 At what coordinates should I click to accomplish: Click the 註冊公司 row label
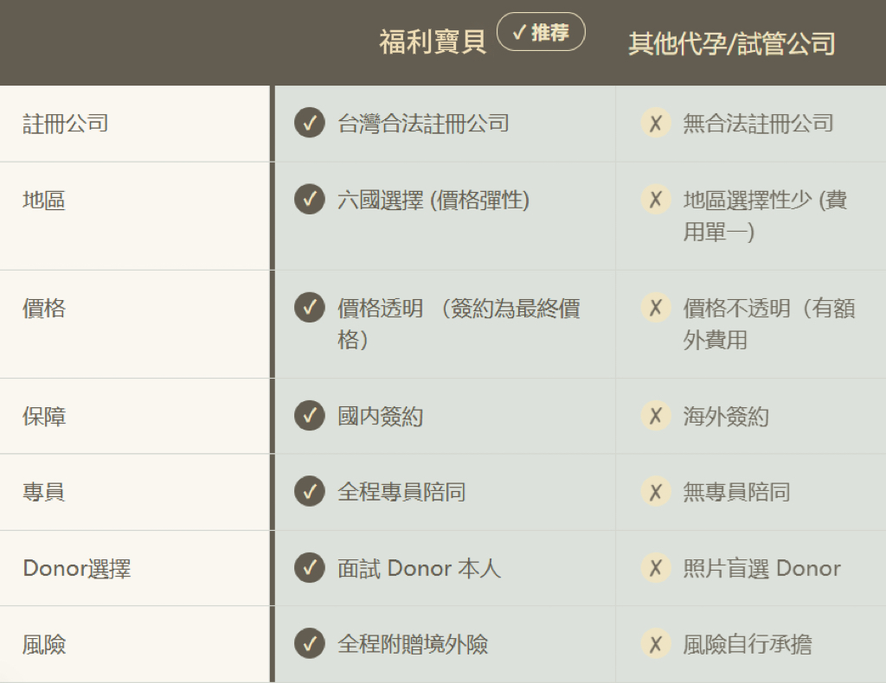pos(66,124)
